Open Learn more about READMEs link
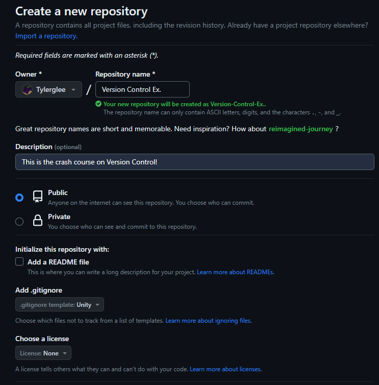Image resolution: width=379 pixels, height=385 pixels. click(236, 272)
